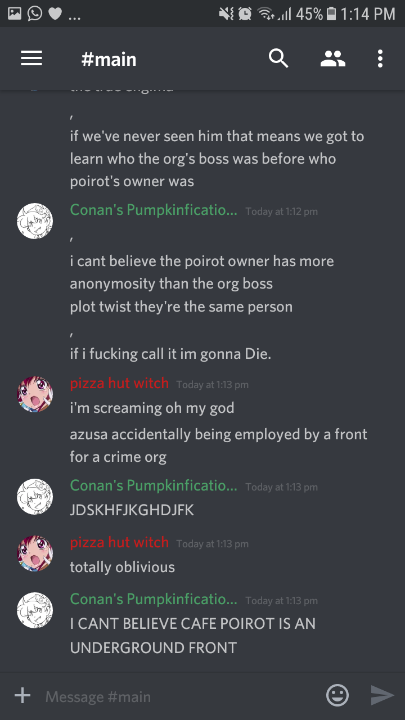This screenshot has width=405, height=720.
Task: Tap username above 'JDSKHFJKGHDJFK' message
Action: coord(154,486)
